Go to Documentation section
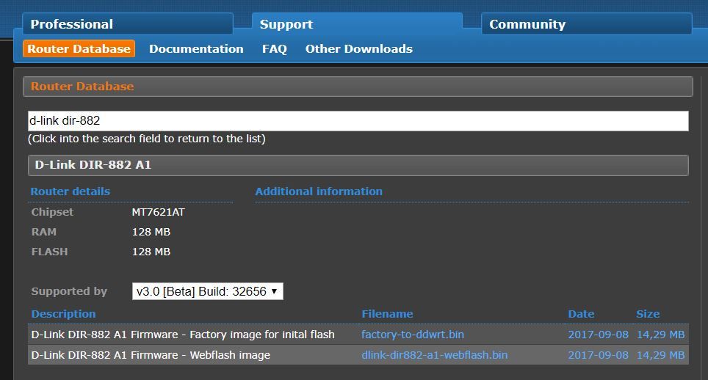Image resolution: width=708 pixels, height=380 pixels. point(196,48)
